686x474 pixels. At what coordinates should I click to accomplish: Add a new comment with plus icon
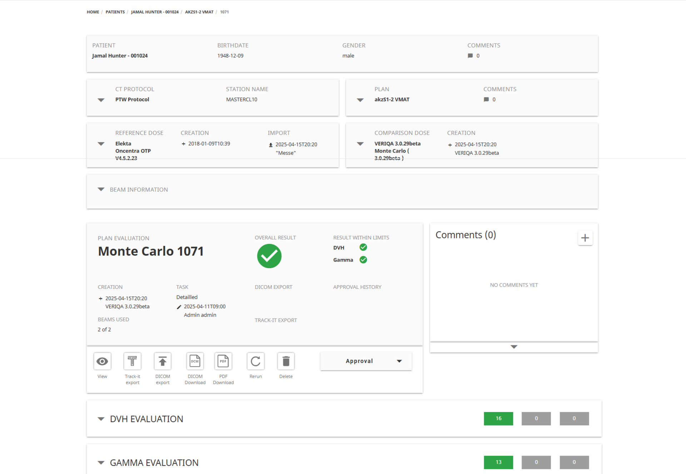(585, 238)
